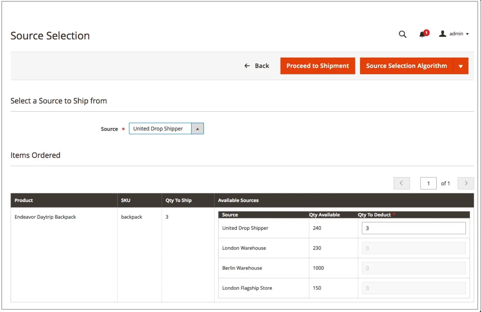Focus the page number input field
This screenshot has height=312, width=481.
click(x=428, y=183)
